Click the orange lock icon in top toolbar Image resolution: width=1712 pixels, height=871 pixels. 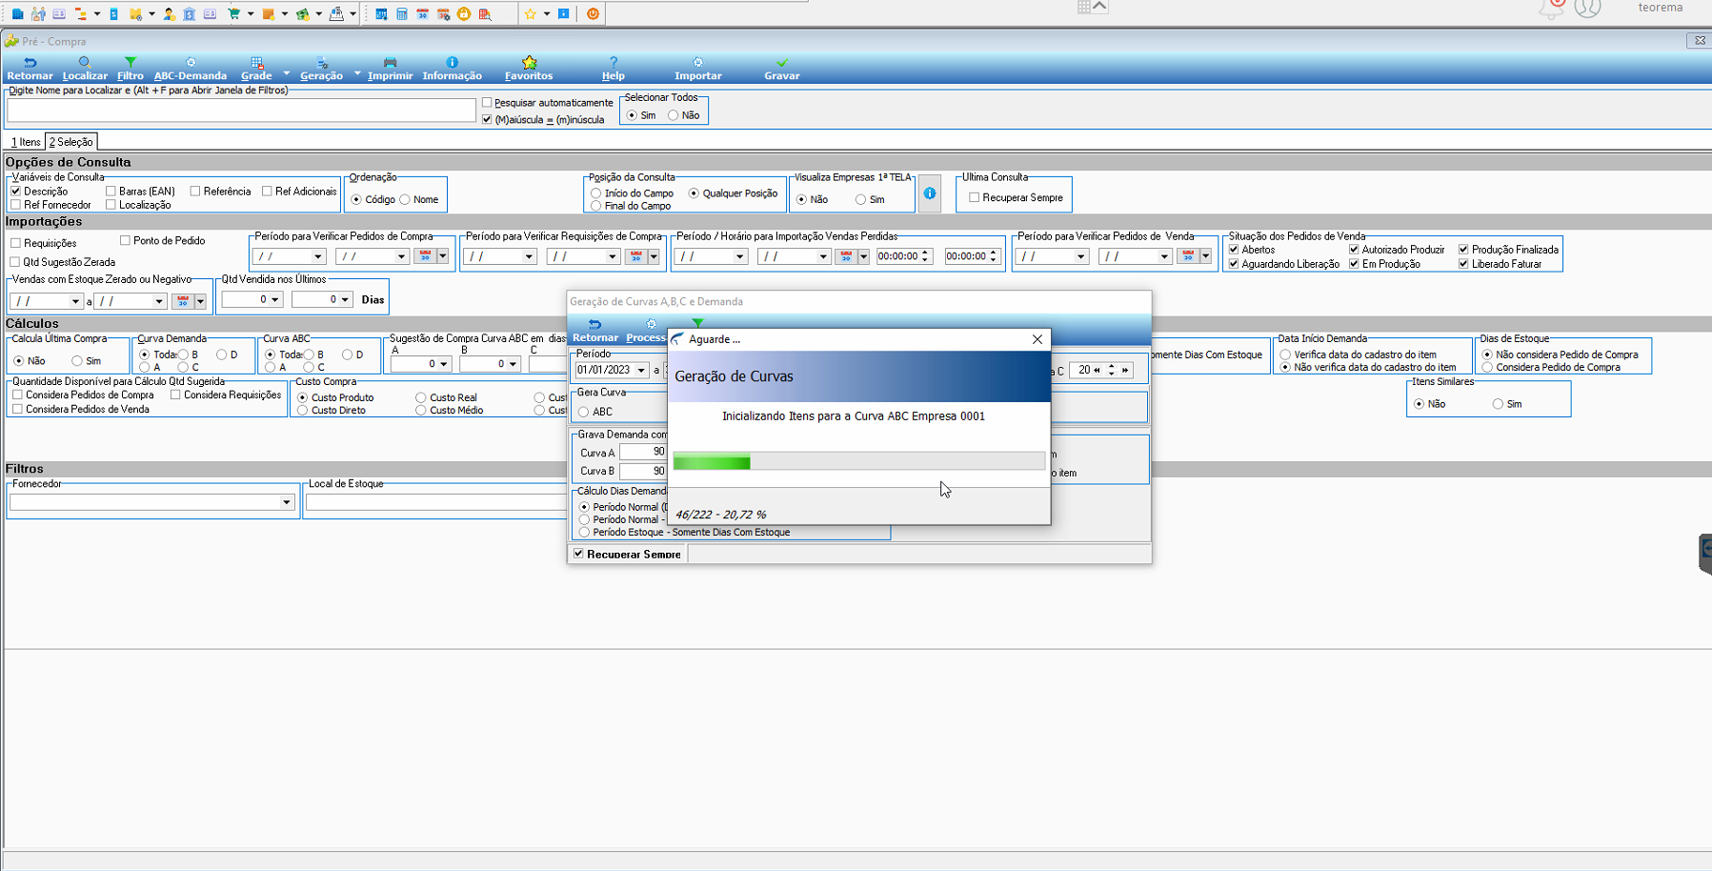(464, 13)
